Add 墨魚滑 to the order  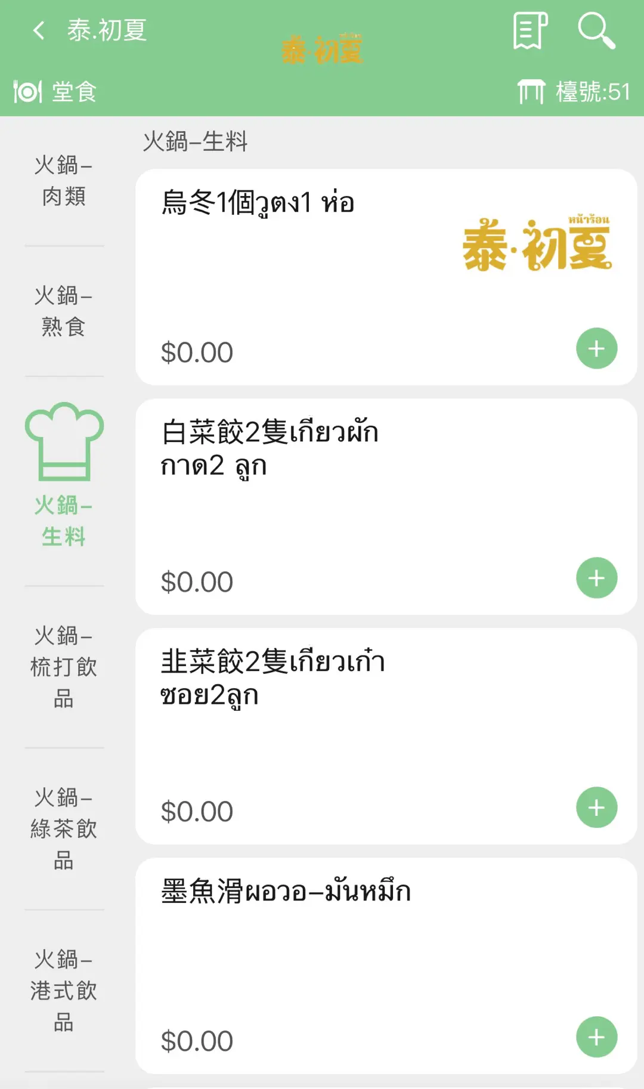tap(596, 1037)
